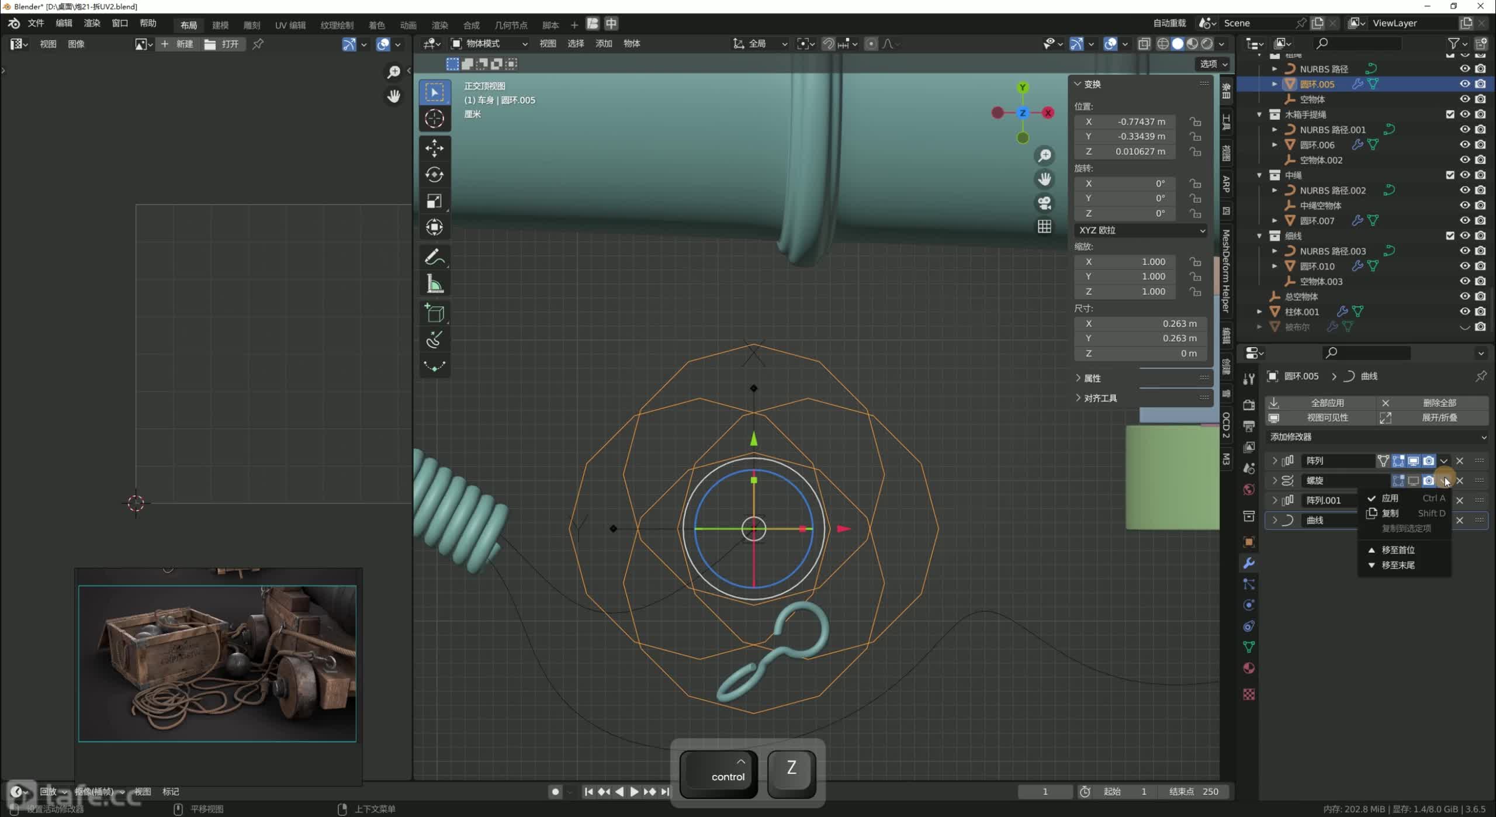Click the image editor zoom magnifier icon
1496x817 pixels.
click(394, 72)
